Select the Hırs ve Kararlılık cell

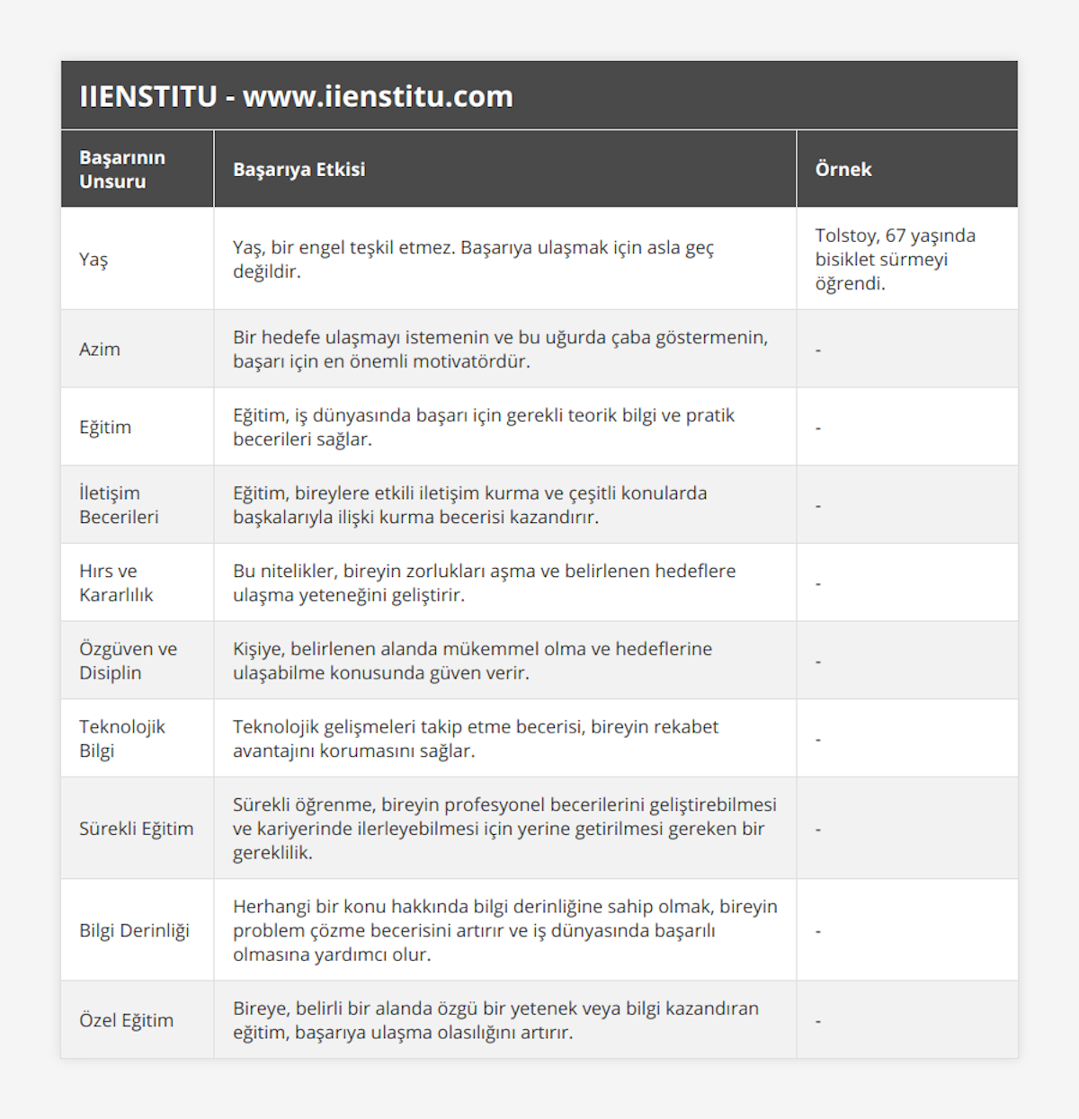pos(116,582)
